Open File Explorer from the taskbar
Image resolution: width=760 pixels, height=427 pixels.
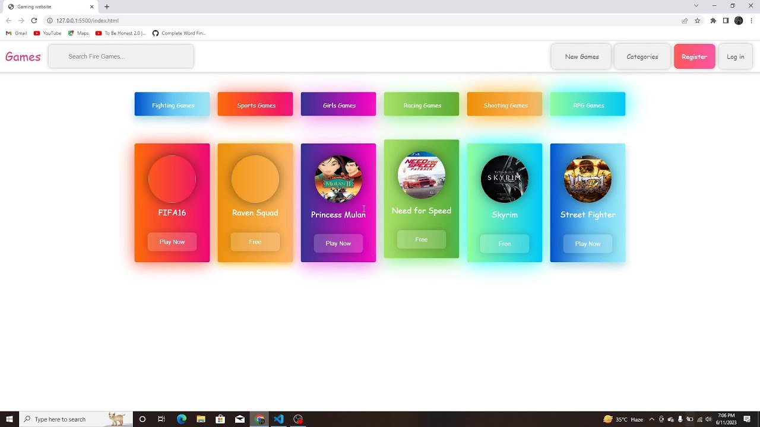[201, 419]
